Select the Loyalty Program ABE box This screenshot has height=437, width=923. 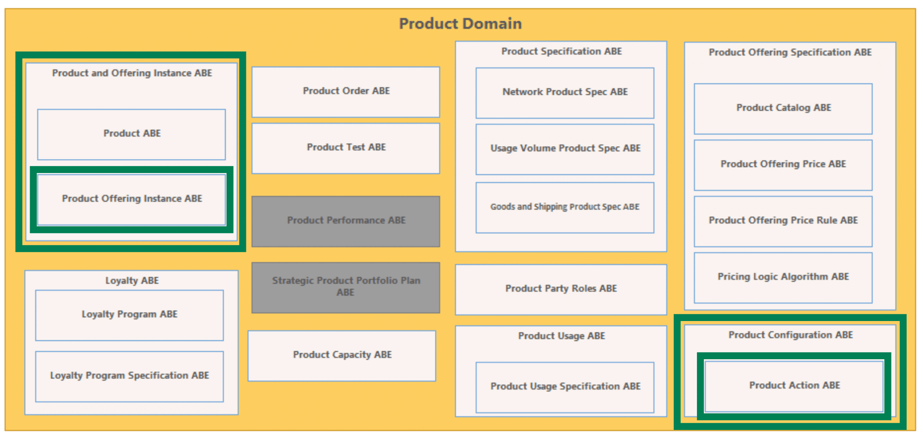pos(130,315)
